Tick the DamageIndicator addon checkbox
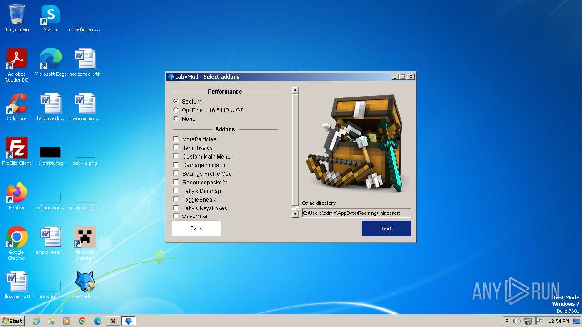This screenshot has height=327, width=582. point(176,165)
